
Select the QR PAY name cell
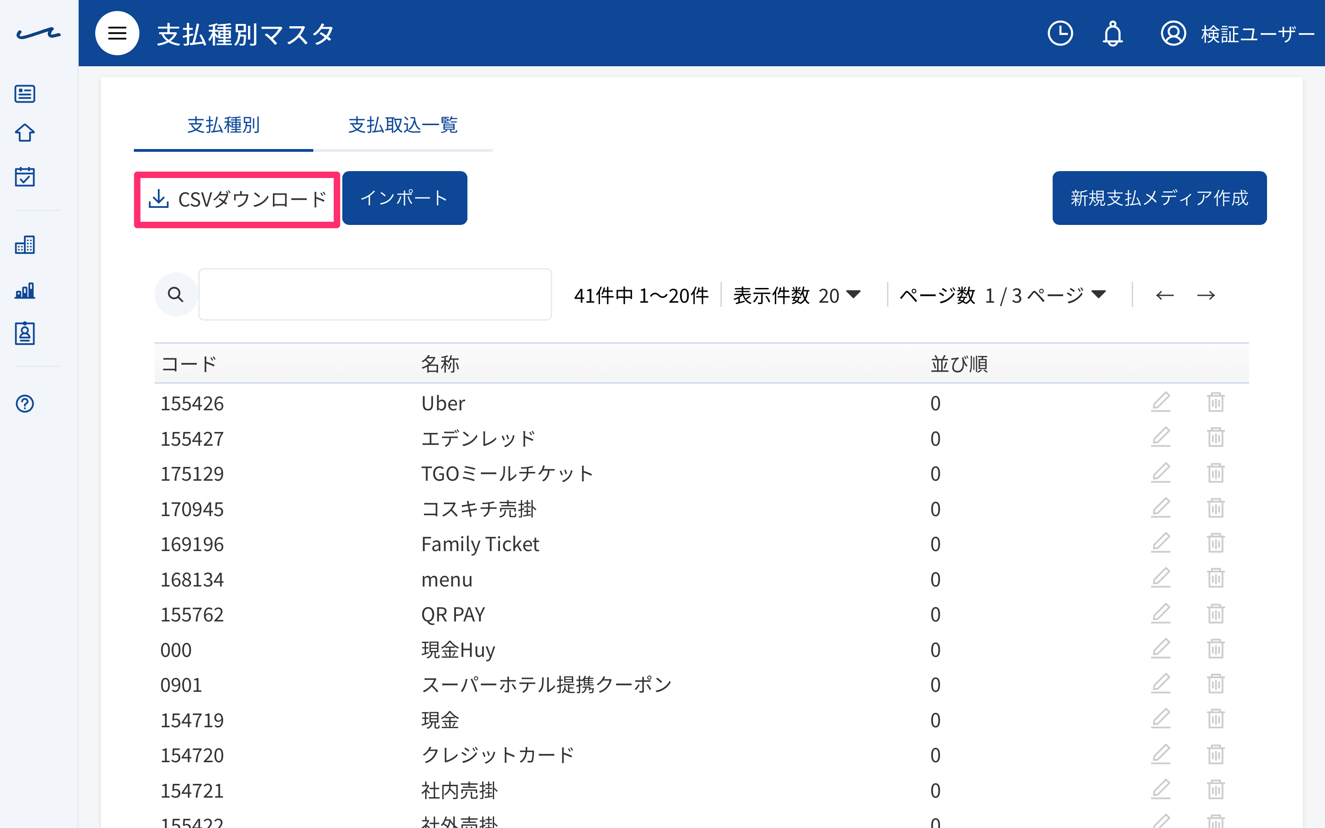(x=453, y=615)
